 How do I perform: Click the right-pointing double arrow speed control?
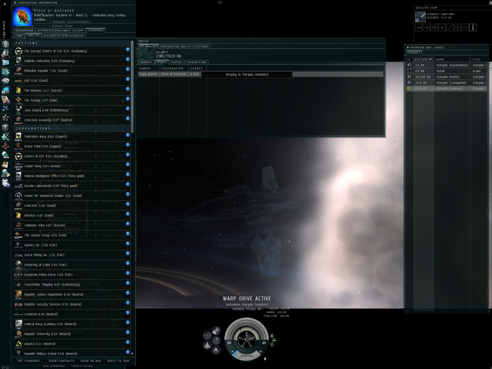tap(229, 343)
